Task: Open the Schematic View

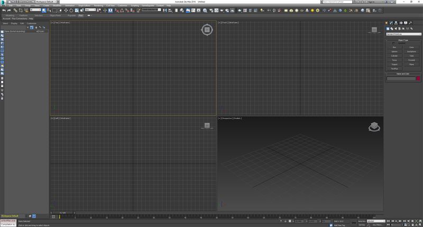Action: (199, 11)
